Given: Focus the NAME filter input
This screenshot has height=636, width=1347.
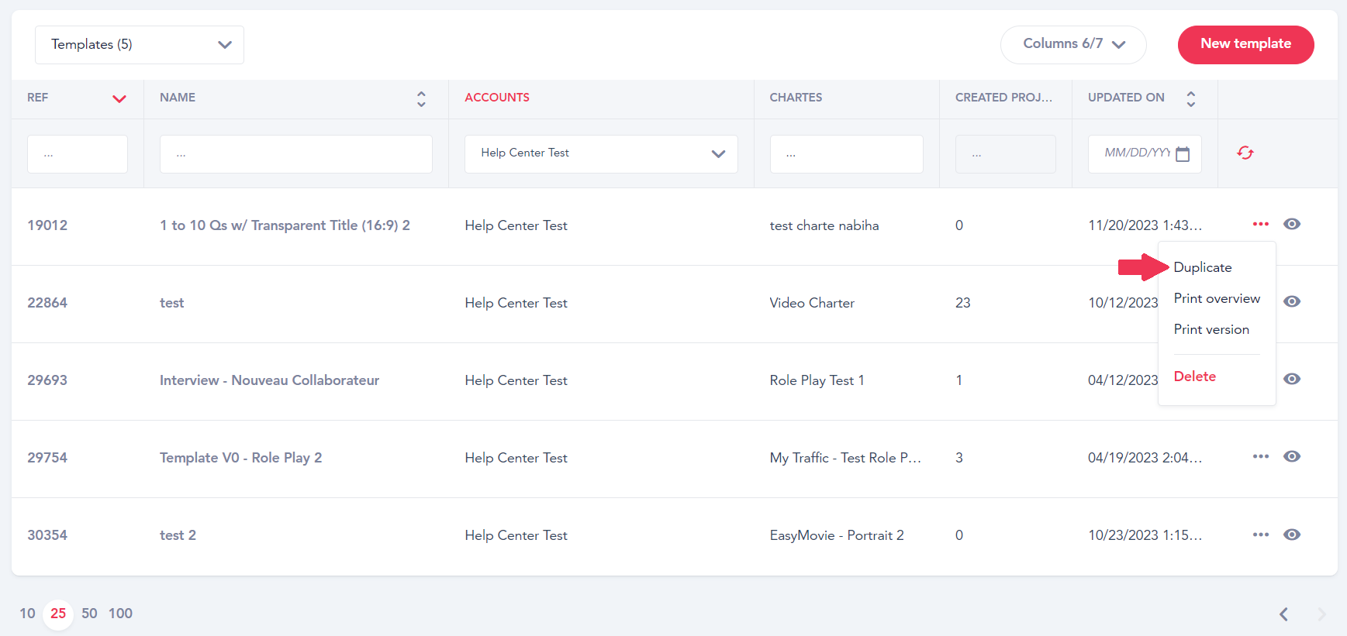Looking at the screenshot, I should (296, 154).
